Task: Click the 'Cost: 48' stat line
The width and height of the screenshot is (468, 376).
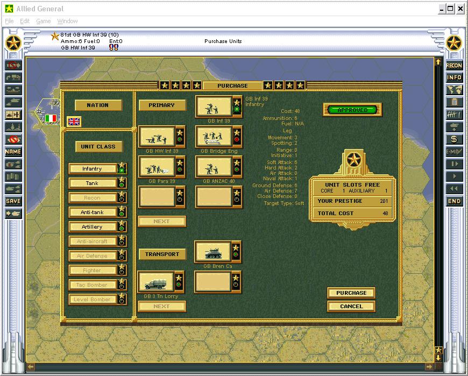Action: (290, 111)
